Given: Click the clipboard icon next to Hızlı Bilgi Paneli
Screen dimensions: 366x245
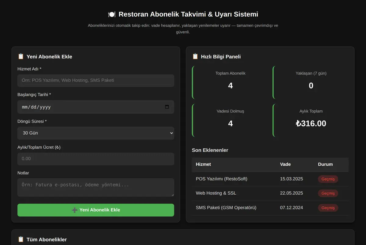Looking at the screenshot, I should click(x=195, y=57).
